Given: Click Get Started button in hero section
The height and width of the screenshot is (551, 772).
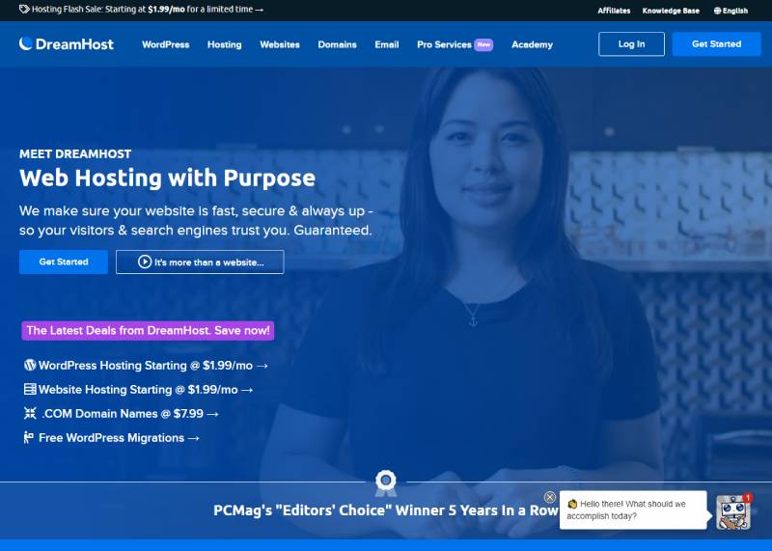Looking at the screenshot, I should coord(64,262).
